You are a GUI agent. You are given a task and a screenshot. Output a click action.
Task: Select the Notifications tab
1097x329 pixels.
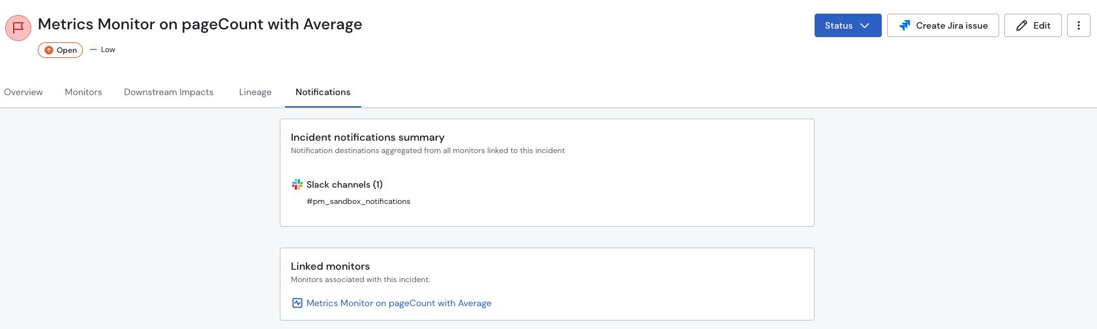coord(323,92)
